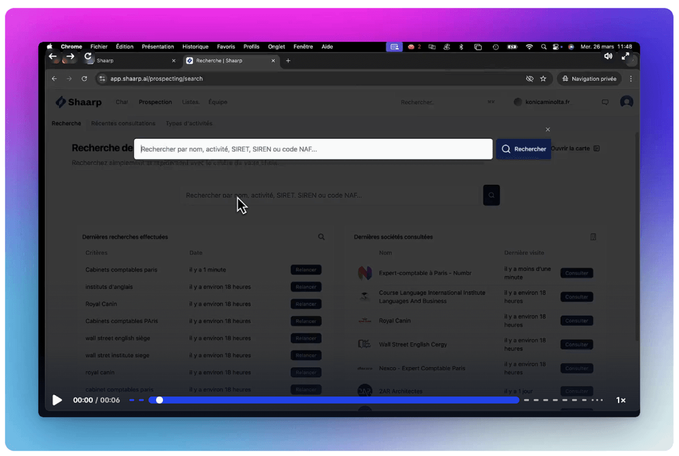679x456 pixels.
Task: Bookmark the page with the star icon
Action: click(x=543, y=79)
